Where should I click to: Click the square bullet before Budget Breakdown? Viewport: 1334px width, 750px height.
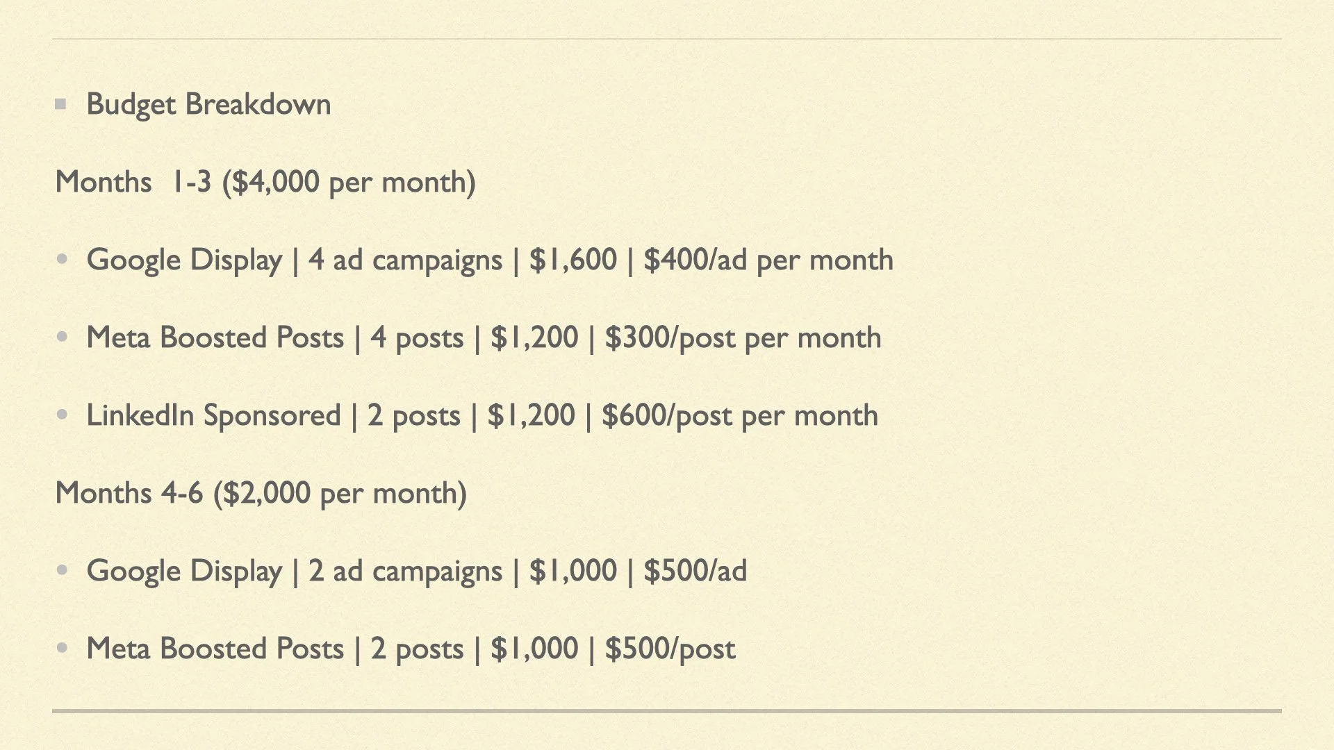[61, 105]
